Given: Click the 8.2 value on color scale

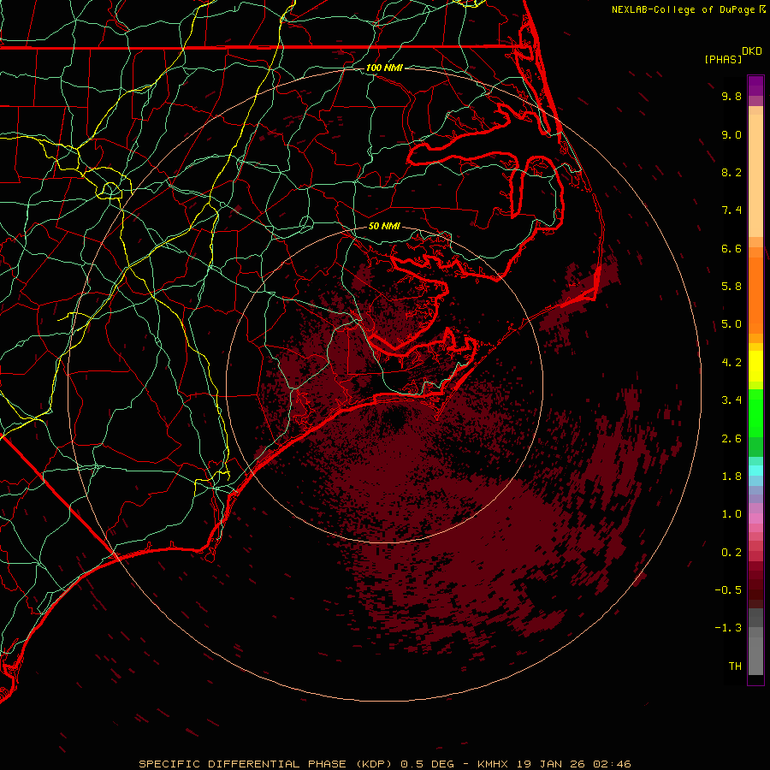Looking at the screenshot, I should coord(731,172).
